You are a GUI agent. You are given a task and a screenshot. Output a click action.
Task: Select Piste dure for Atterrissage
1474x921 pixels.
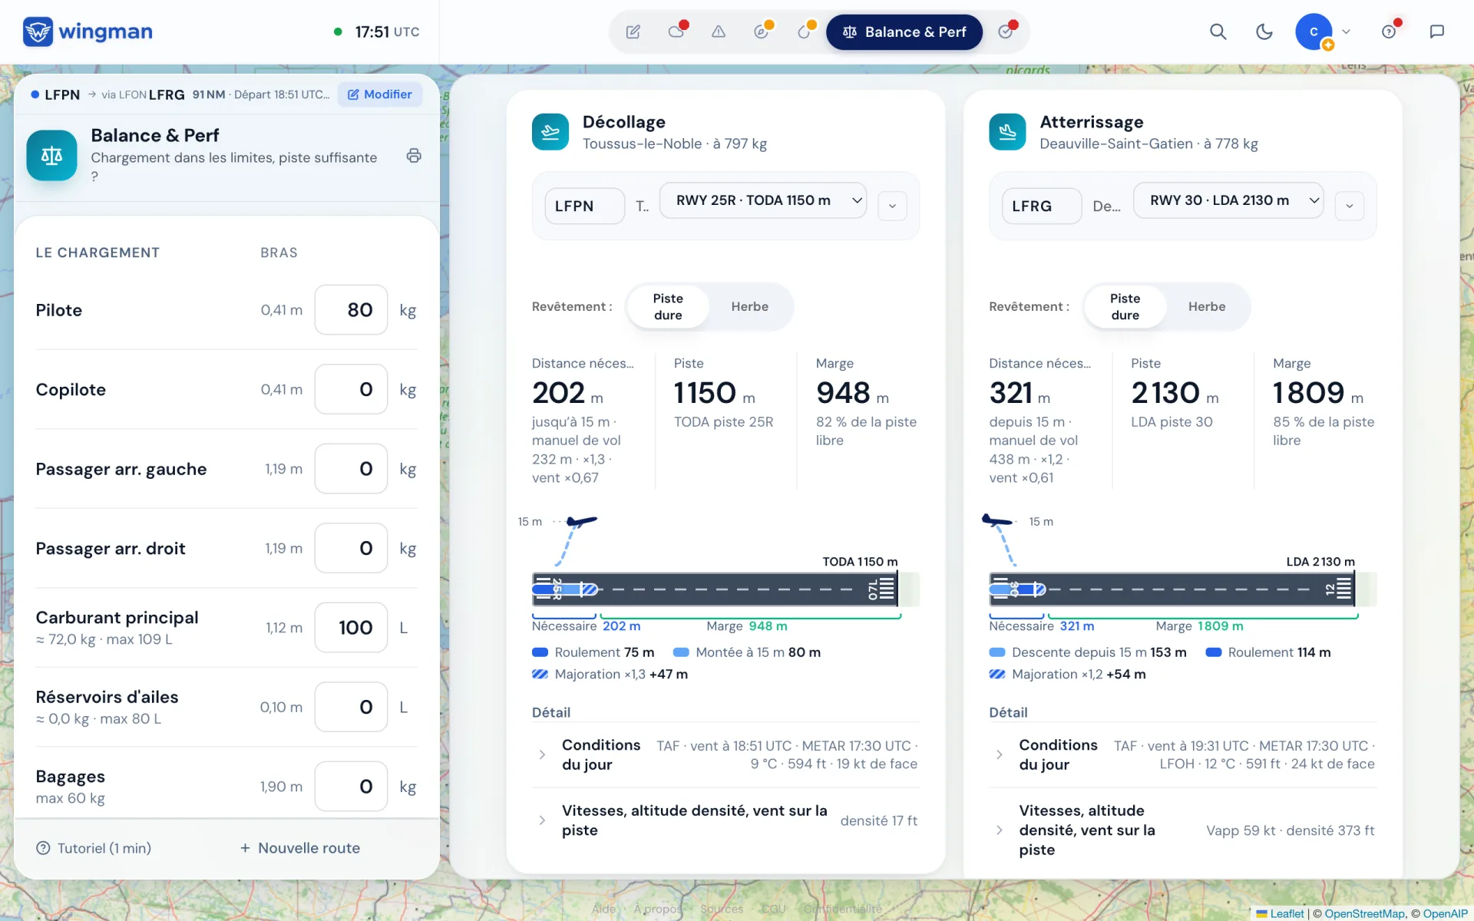tap(1125, 307)
